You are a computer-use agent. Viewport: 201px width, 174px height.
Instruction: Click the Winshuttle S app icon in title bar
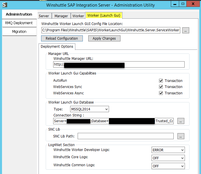tap(5, 5)
